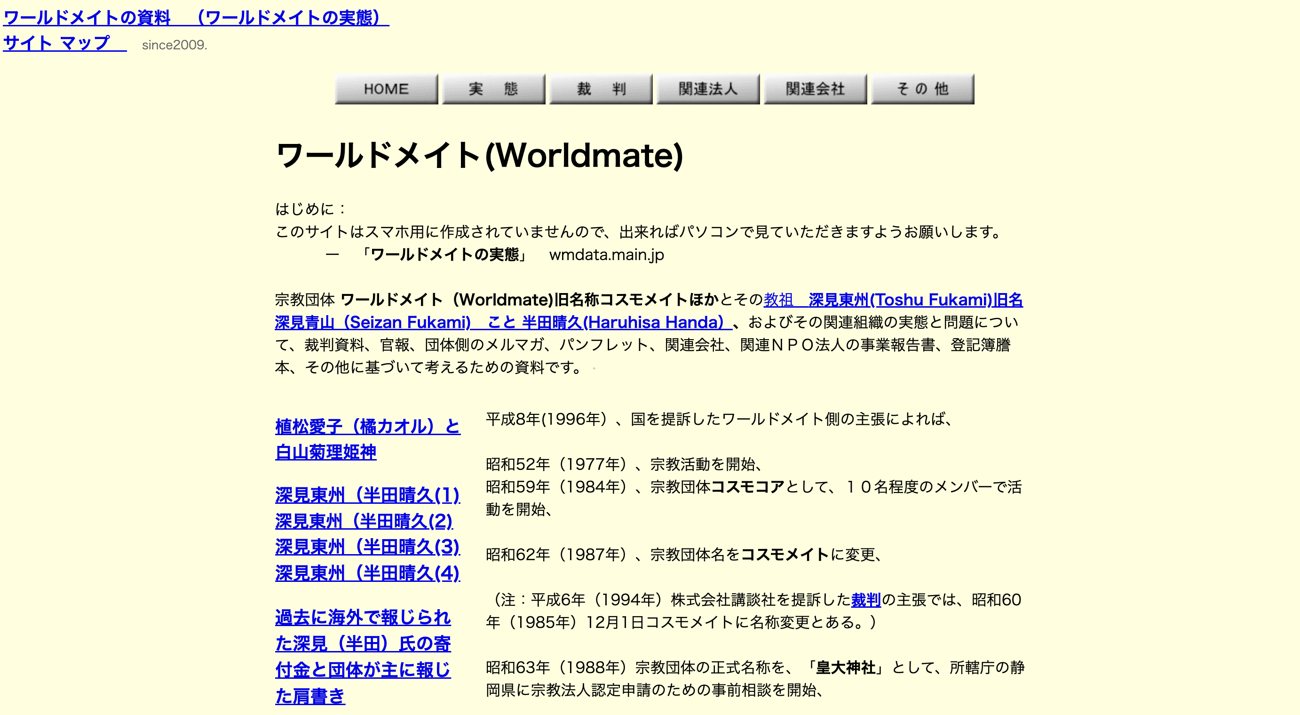Viewport: 1300px width, 715px height.
Task: Select the 裁判 navigation button
Action: click(601, 89)
